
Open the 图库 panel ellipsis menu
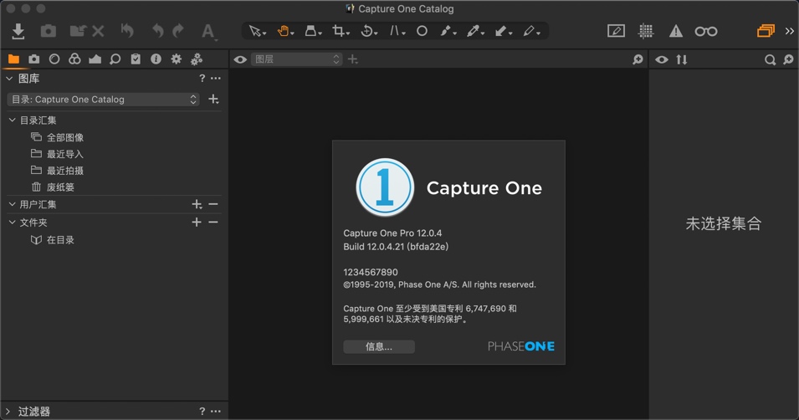click(216, 79)
